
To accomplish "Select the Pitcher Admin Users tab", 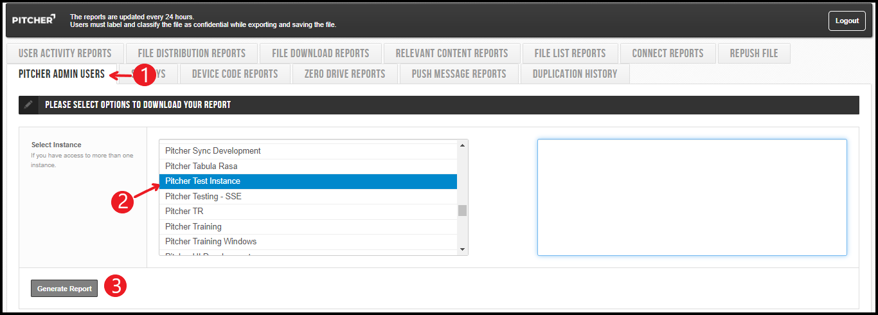I will [61, 74].
